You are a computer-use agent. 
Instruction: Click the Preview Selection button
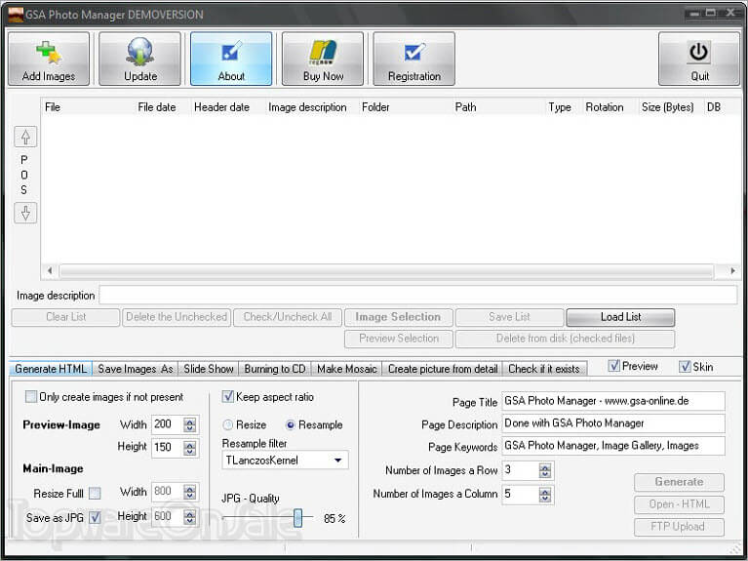(398, 339)
